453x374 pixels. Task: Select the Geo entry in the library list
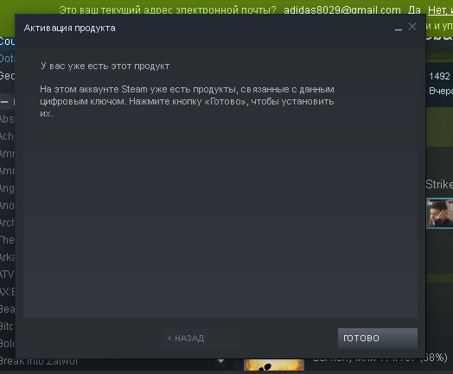point(7,76)
